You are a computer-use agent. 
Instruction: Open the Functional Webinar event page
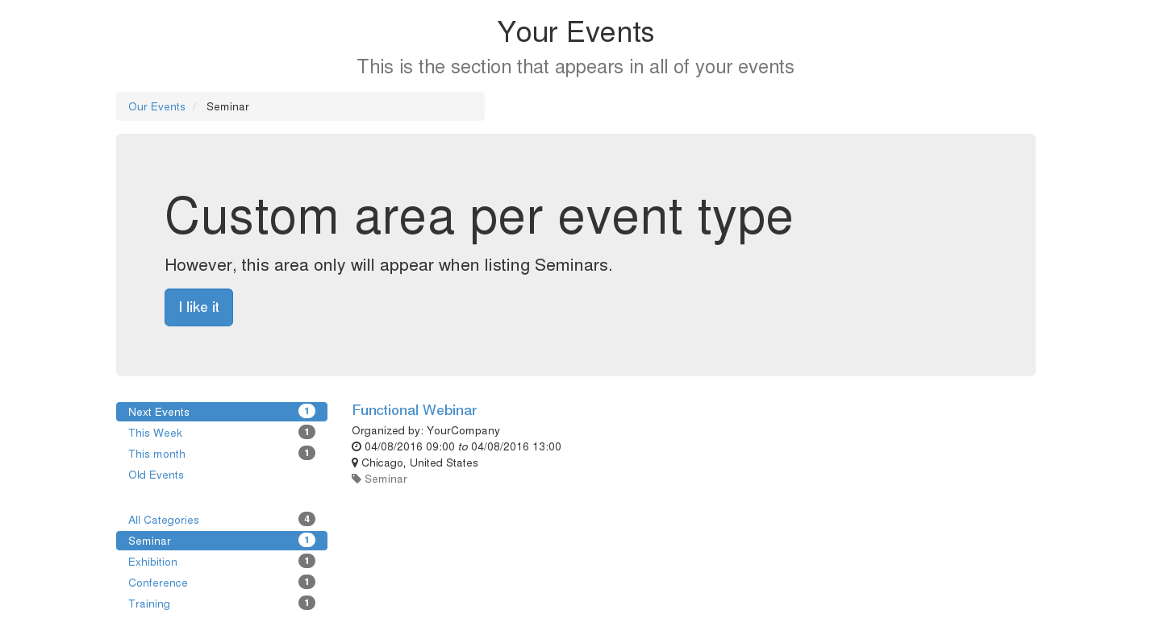point(414,410)
